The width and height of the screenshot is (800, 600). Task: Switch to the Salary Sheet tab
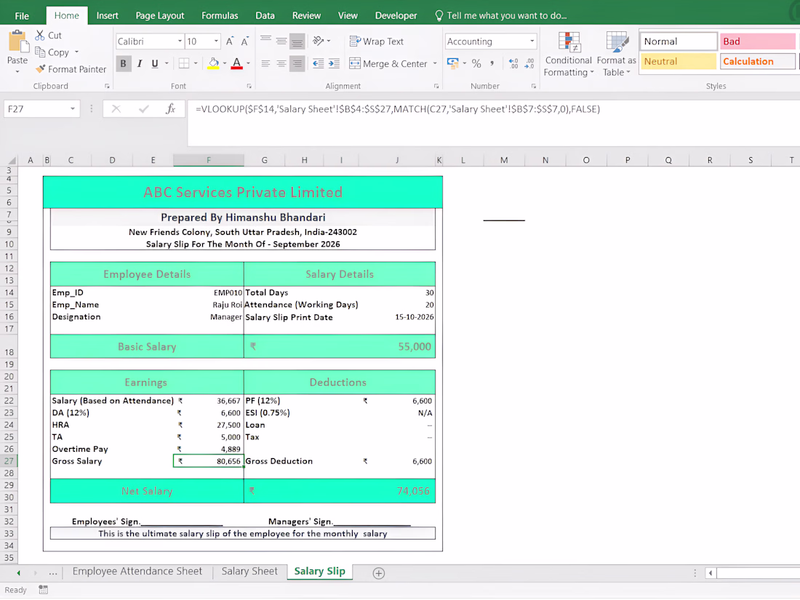tap(249, 572)
